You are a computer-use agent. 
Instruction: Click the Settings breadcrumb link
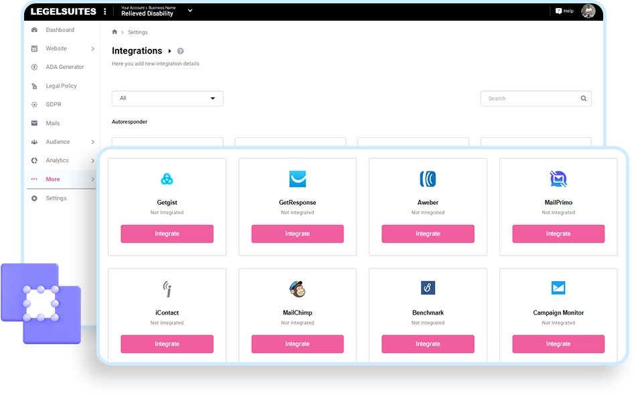point(138,32)
